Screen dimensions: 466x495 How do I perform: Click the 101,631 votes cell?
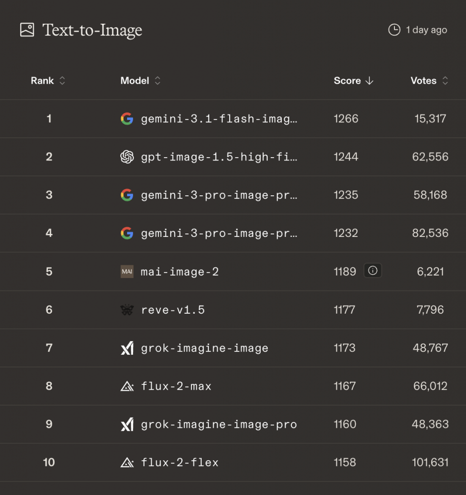tap(430, 463)
